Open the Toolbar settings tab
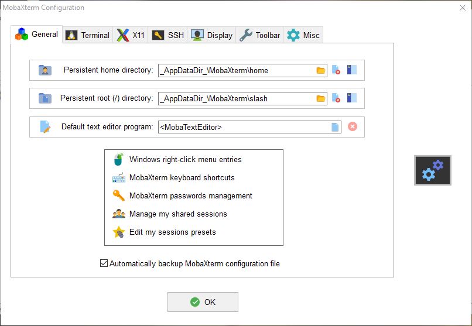472x326 pixels. [259, 35]
